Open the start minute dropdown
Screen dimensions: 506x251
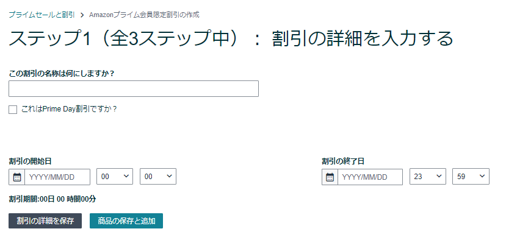pyautogui.click(x=158, y=177)
